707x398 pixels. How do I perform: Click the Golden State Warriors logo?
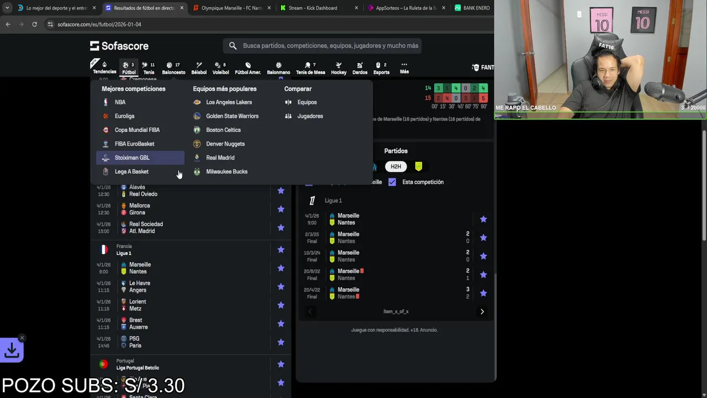(x=197, y=116)
